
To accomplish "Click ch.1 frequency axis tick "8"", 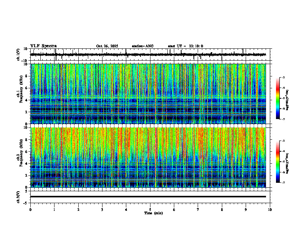I will pyautogui.click(x=26, y=76).
